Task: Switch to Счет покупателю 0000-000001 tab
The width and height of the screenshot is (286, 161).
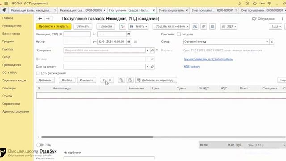Action: (212, 10)
